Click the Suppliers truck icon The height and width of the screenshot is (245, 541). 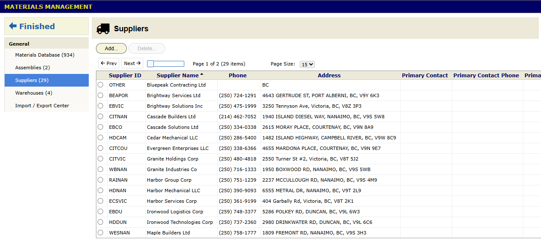click(x=103, y=29)
